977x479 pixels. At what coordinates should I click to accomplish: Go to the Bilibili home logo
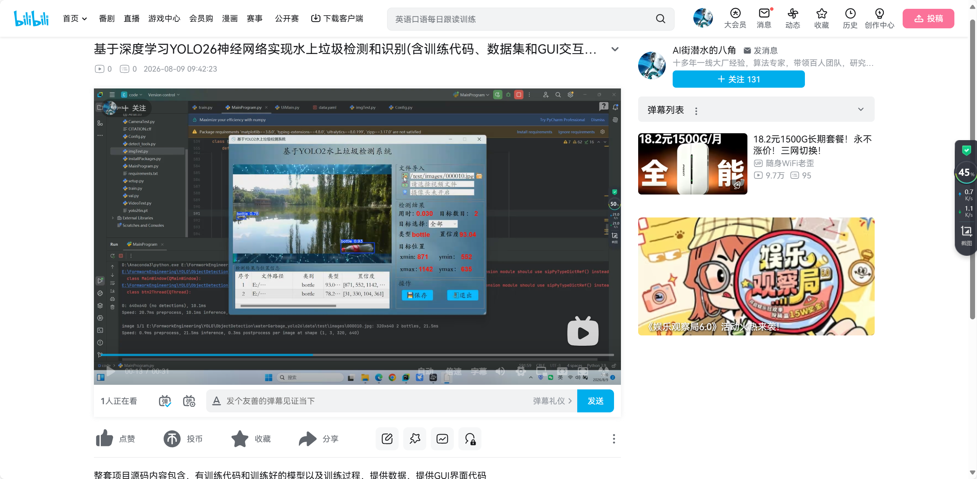tap(31, 18)
